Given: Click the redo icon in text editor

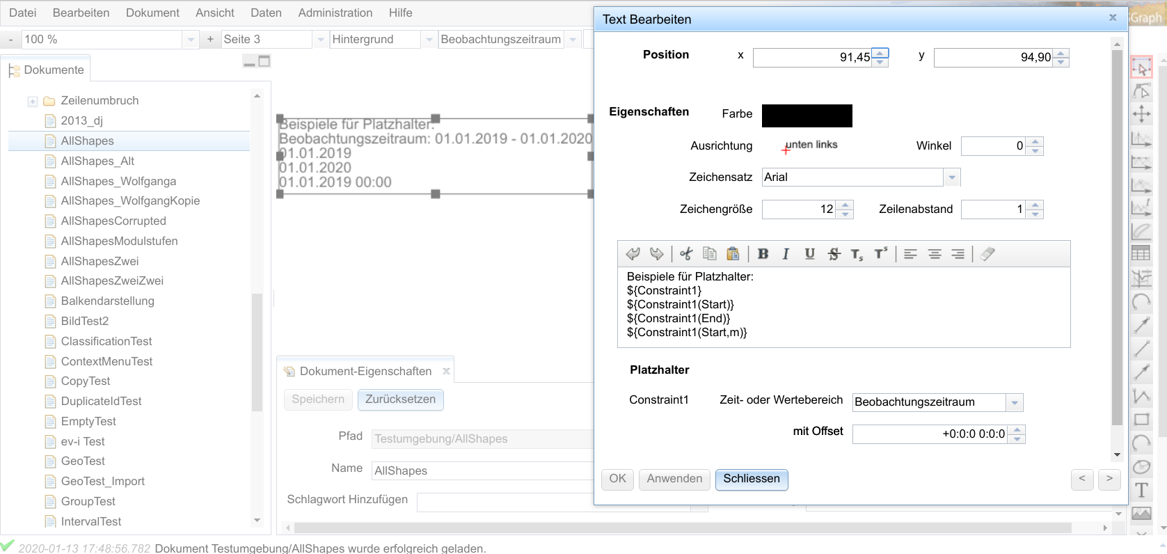Looking at the screenshot, I should tap(656, 254).
